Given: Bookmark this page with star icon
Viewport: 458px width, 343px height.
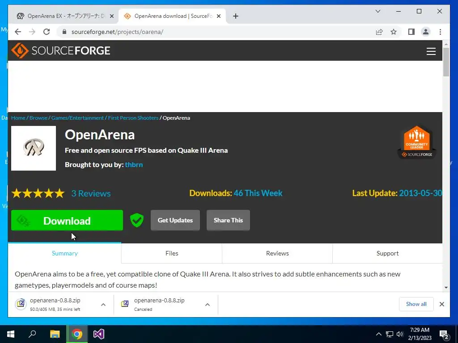Looking at the screenshot, I should (x=394, y=32).
